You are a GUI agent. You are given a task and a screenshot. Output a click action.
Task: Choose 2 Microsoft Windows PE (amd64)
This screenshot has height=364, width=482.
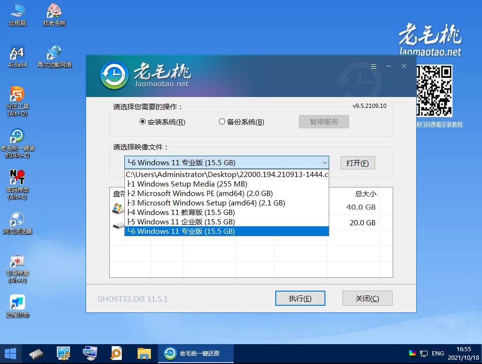click(x=227, y=194)
